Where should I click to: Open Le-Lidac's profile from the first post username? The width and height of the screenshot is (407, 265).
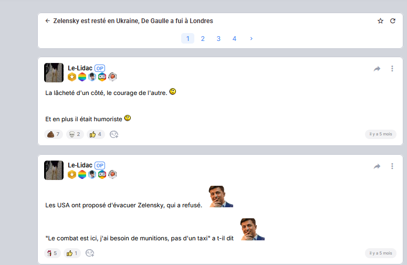click(80, 68)
